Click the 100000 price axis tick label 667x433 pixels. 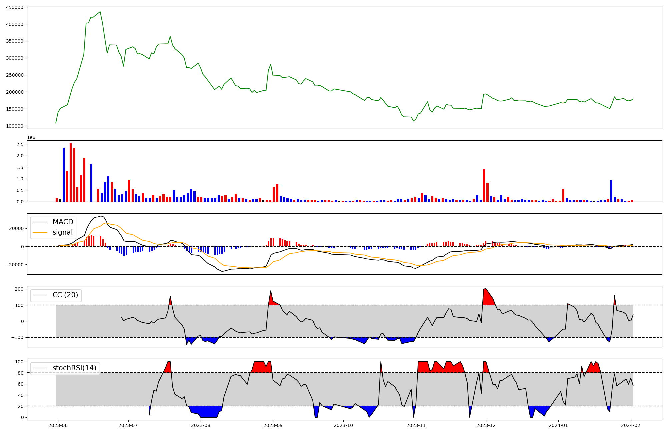coord(15,126)
